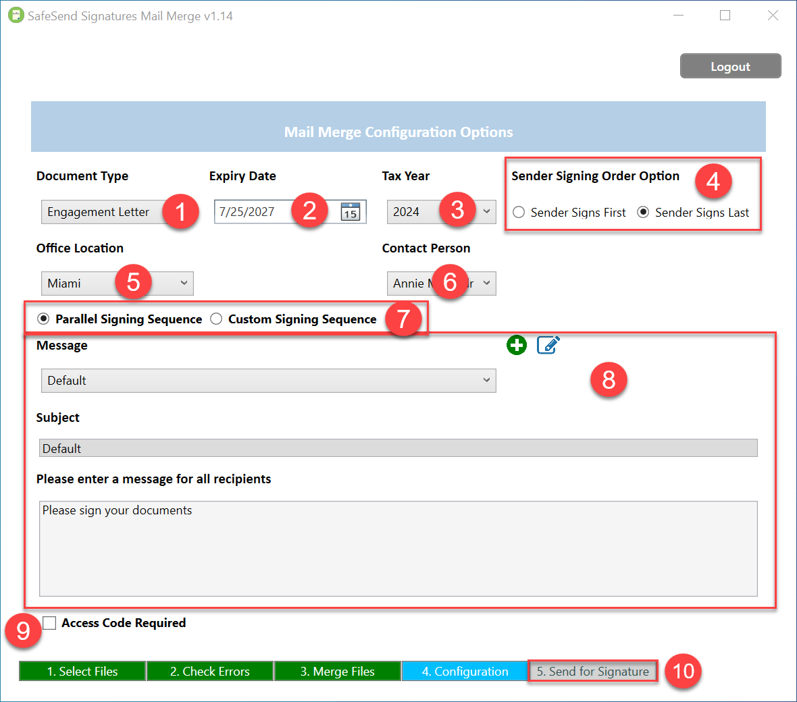
Task: Go to the 2. Check Errors step
Action: pyautogui.click(x=210, y=671)
